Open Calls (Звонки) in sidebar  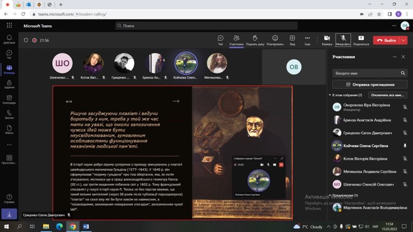9,115
